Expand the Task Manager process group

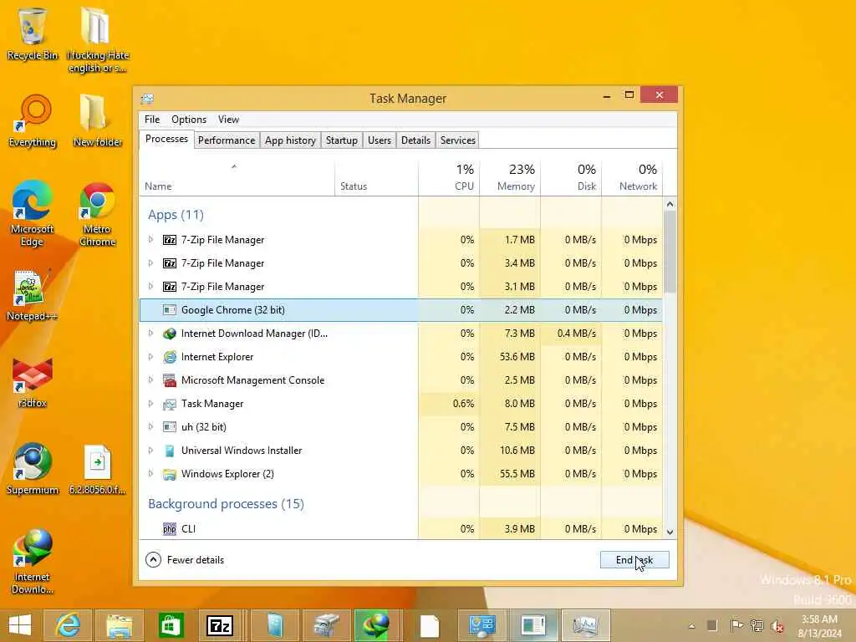(150, 404)
